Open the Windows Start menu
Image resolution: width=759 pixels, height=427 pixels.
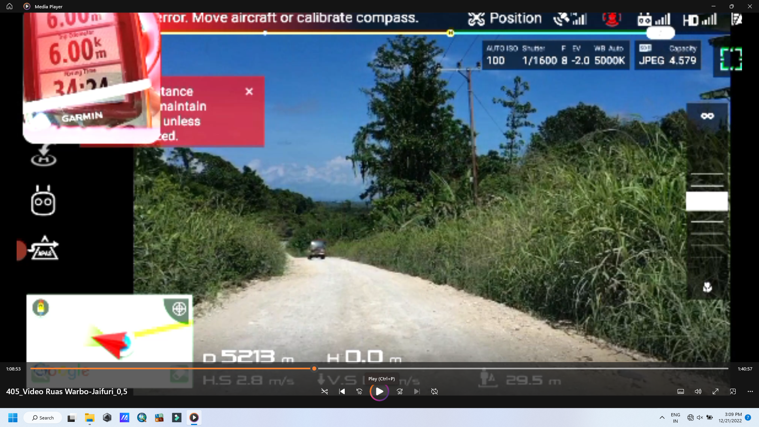tap(13, 418)
